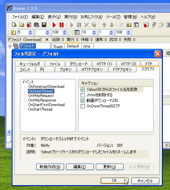Image resolution: width=170 pixels, height=190 pixels.
Task: Click the floppy disk save icon
Action: click(44, 25)
